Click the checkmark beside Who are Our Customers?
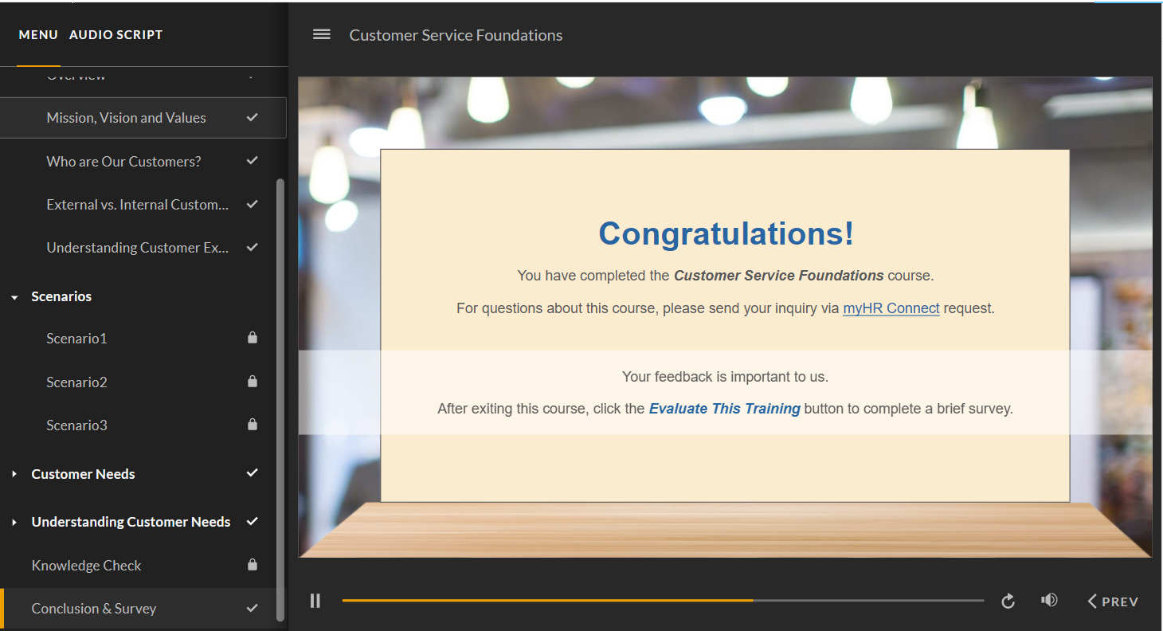 pyautogui.click(x=252, y=160)
